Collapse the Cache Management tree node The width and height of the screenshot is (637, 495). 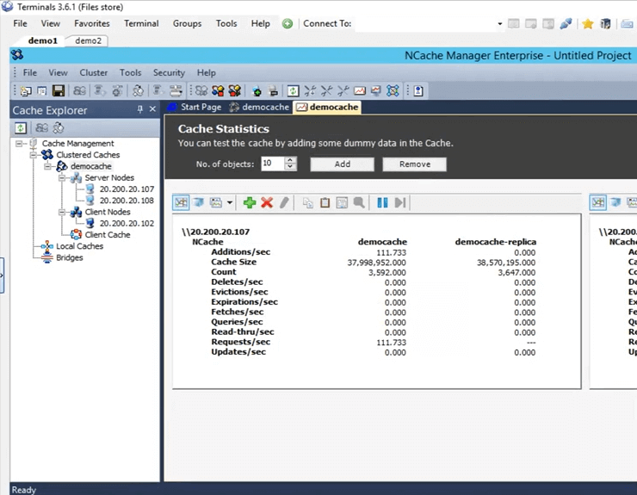pyautogui.click(x=19, y=144)
